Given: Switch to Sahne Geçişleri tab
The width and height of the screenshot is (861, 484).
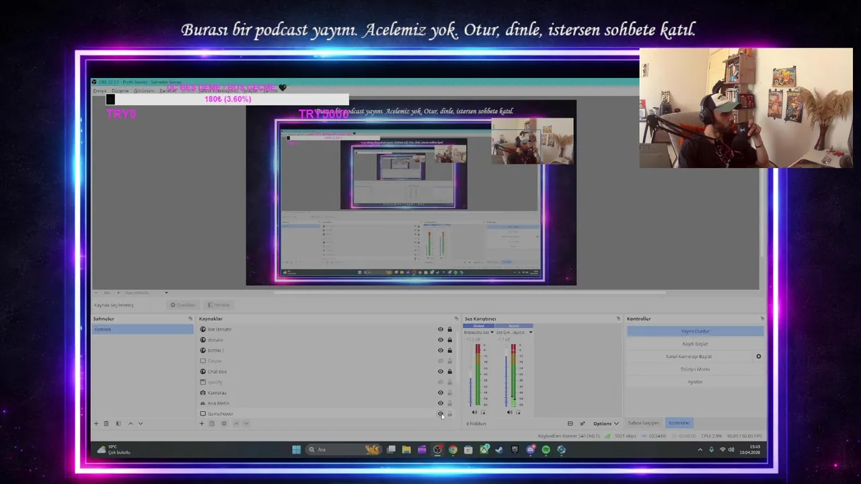Looking at the screenshot, I should click(644, 423).
